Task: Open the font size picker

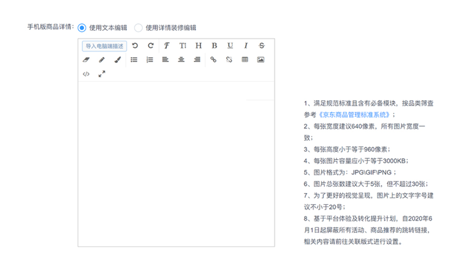Action: point(182,46)
